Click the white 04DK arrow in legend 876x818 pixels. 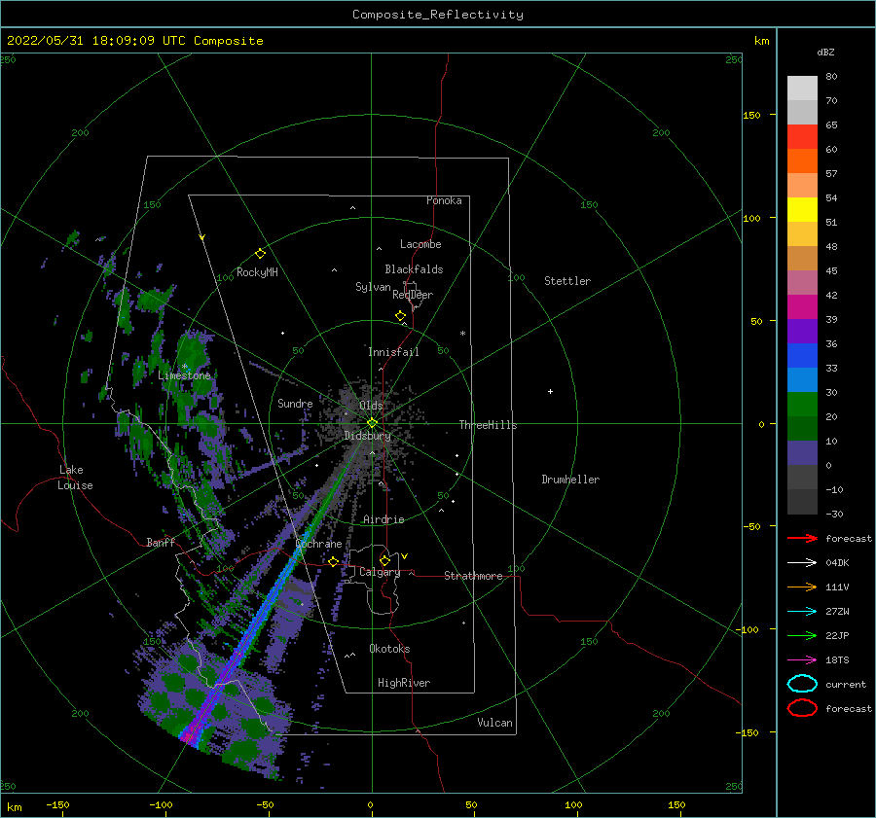(x=802, y=563)
